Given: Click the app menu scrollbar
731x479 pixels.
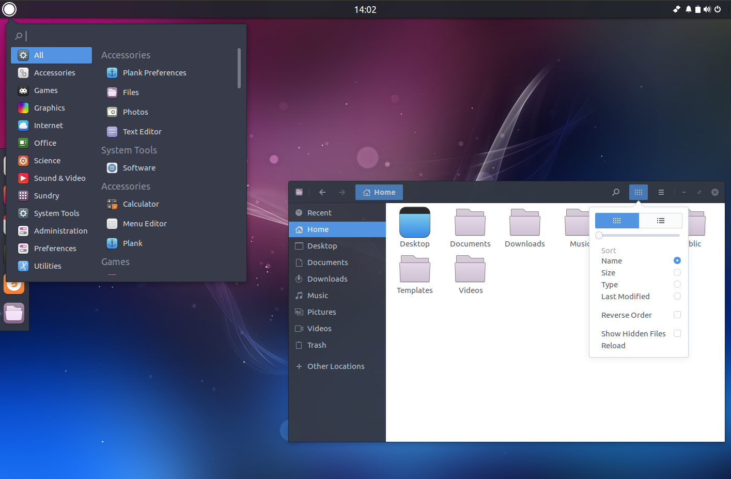Looking at the screenshot, I should point(239,68).
